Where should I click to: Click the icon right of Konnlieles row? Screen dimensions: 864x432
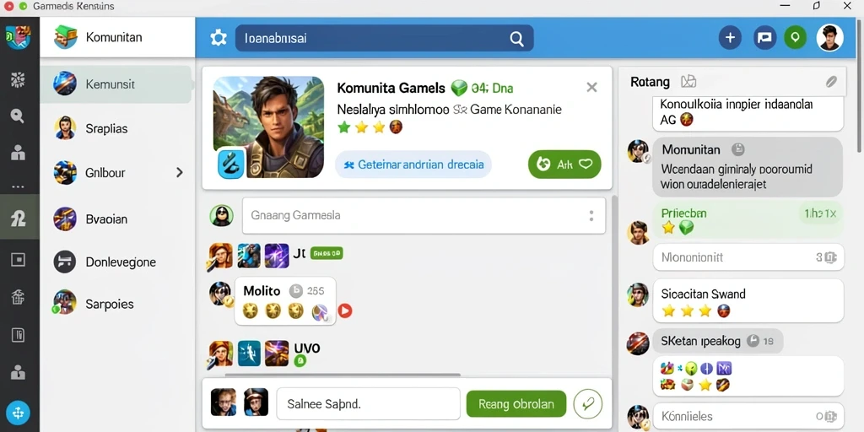click(x=830, y=417)
